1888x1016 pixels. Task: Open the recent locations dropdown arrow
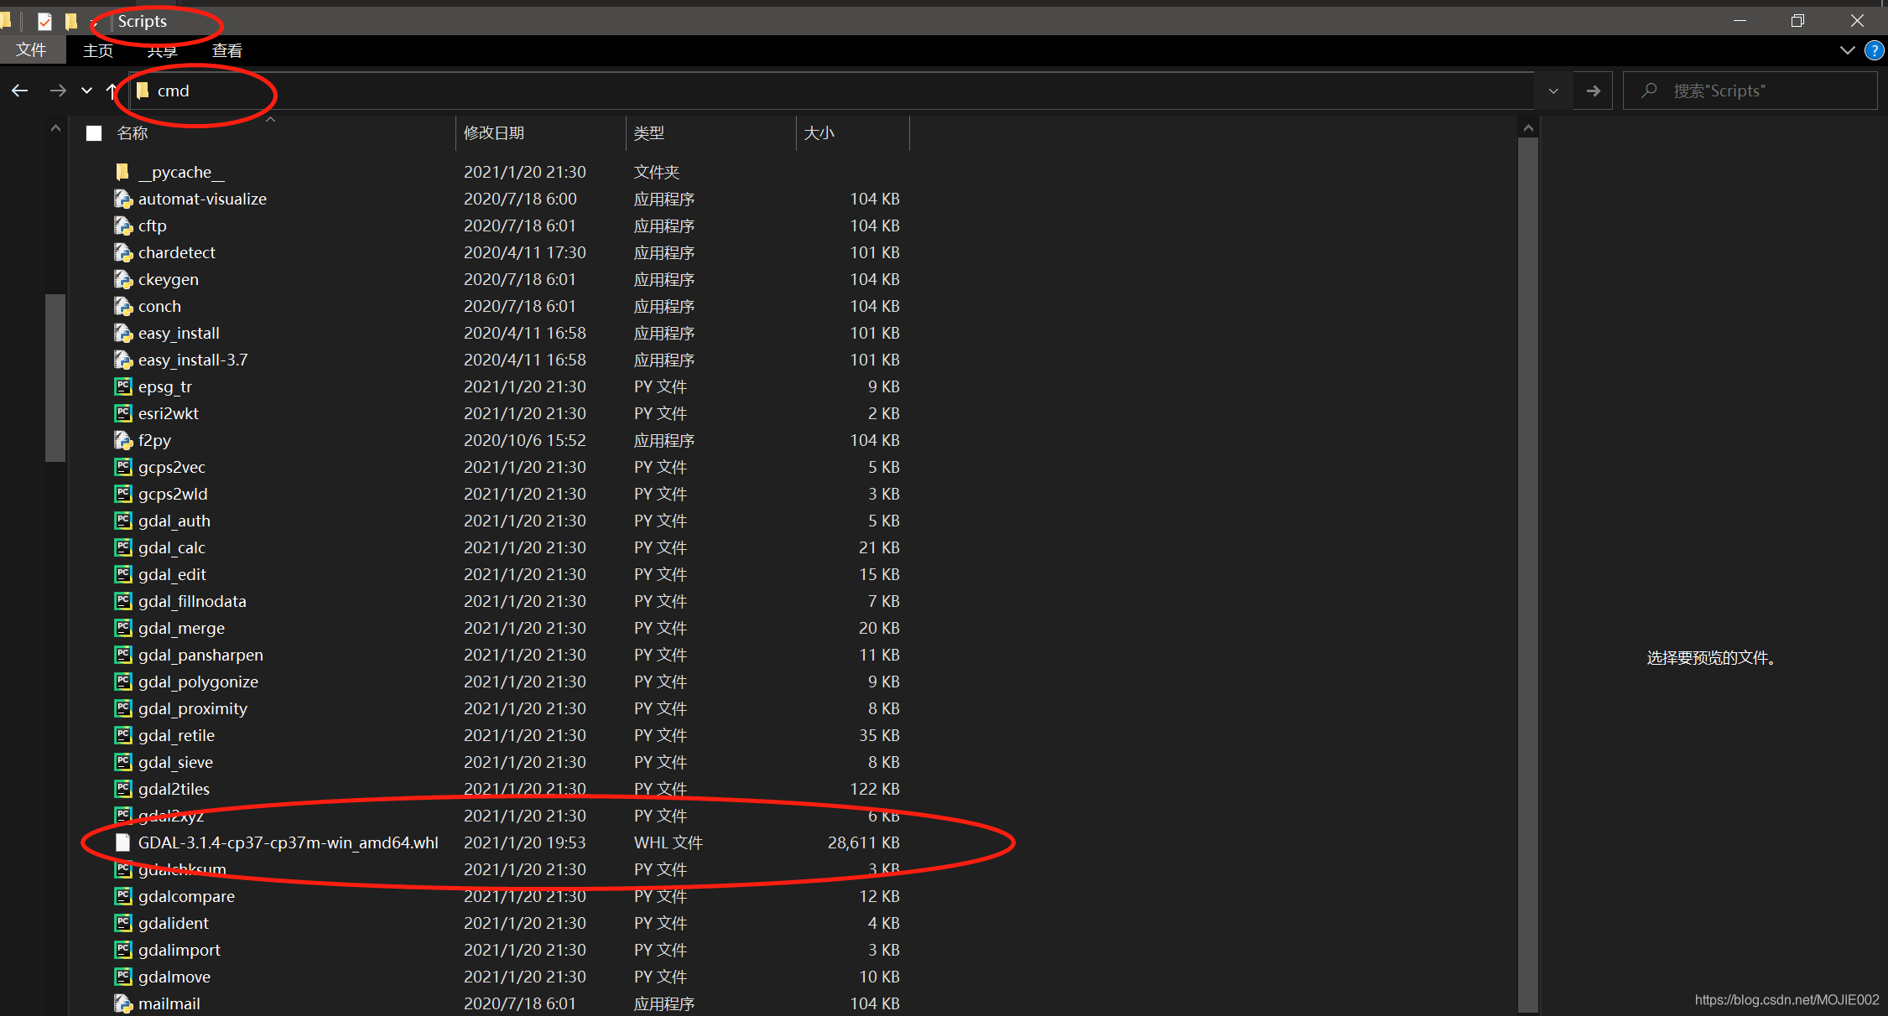[86, 91]
